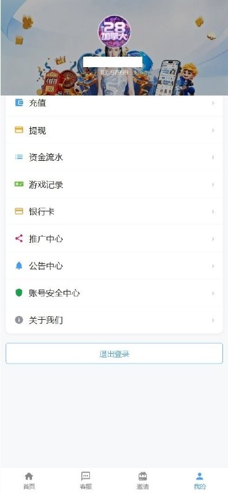Open the 推广中心 row chevron
The width and height of the screenshot is (228, 493).
click(x=213, y=239)
